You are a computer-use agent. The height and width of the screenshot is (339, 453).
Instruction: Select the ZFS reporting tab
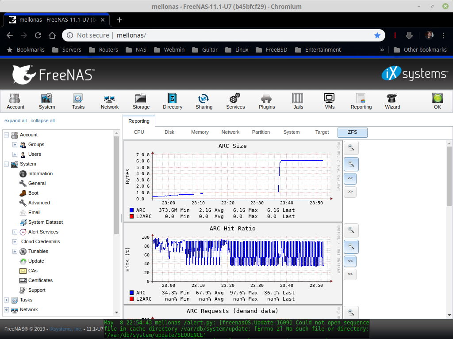pyautogui.click(x=353, y=132)
